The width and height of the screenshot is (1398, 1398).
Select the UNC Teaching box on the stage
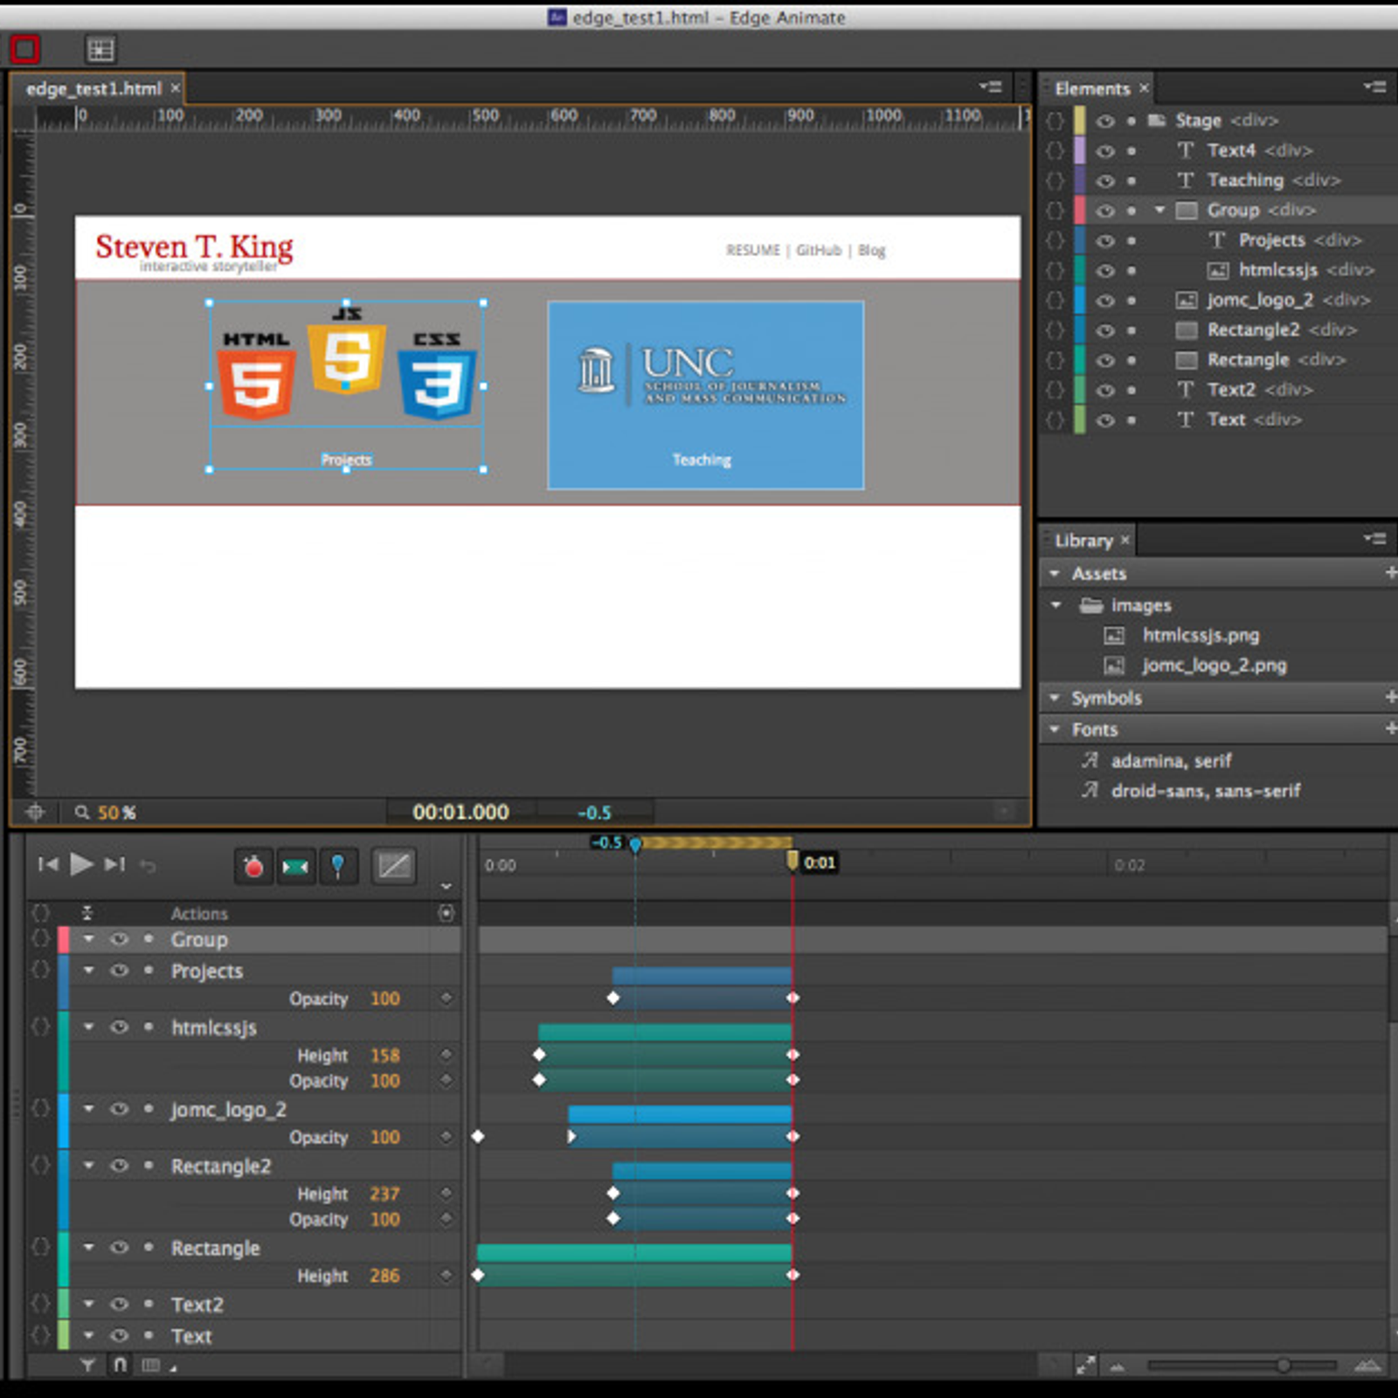pos(705,395)
